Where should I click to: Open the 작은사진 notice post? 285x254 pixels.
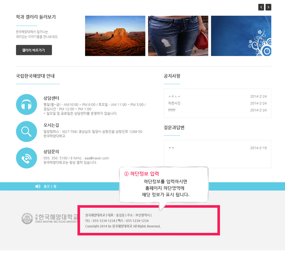click(x=174, y=103)
